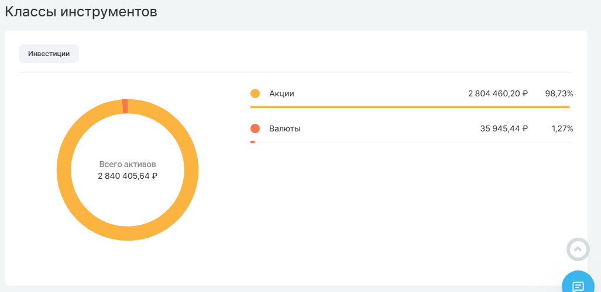The image size is (601, 292).
Task: Click the small red Валюты donut slice
Action: (x=125, y=106)
